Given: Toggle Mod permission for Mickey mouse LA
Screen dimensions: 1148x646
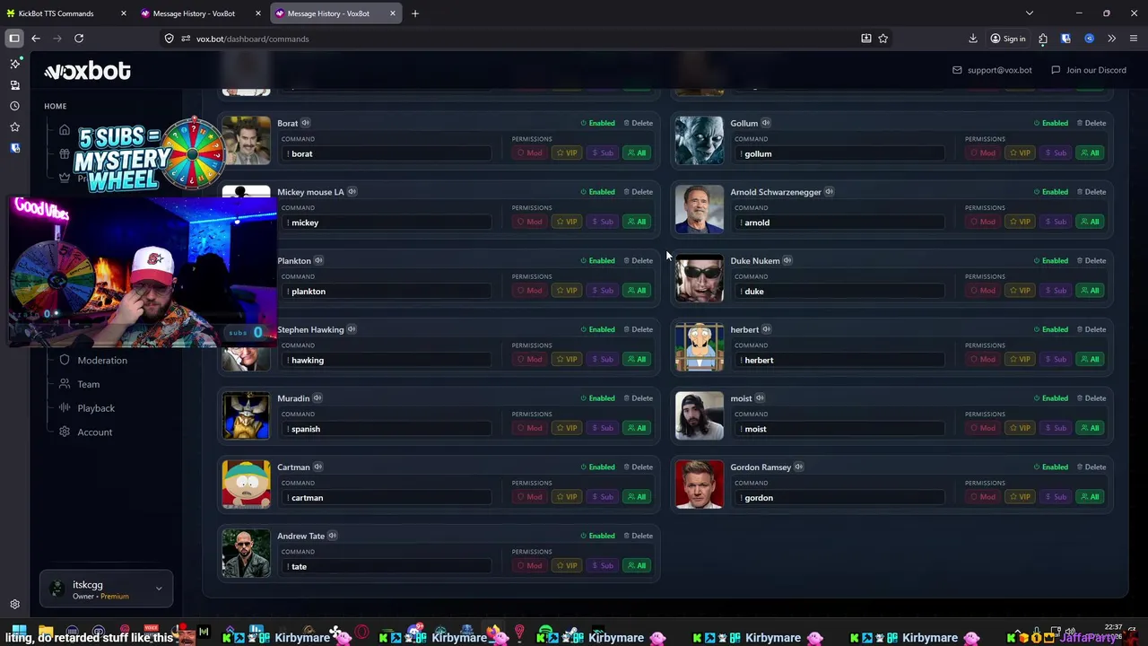Looking at the screenshot, I should pos(530,222).
